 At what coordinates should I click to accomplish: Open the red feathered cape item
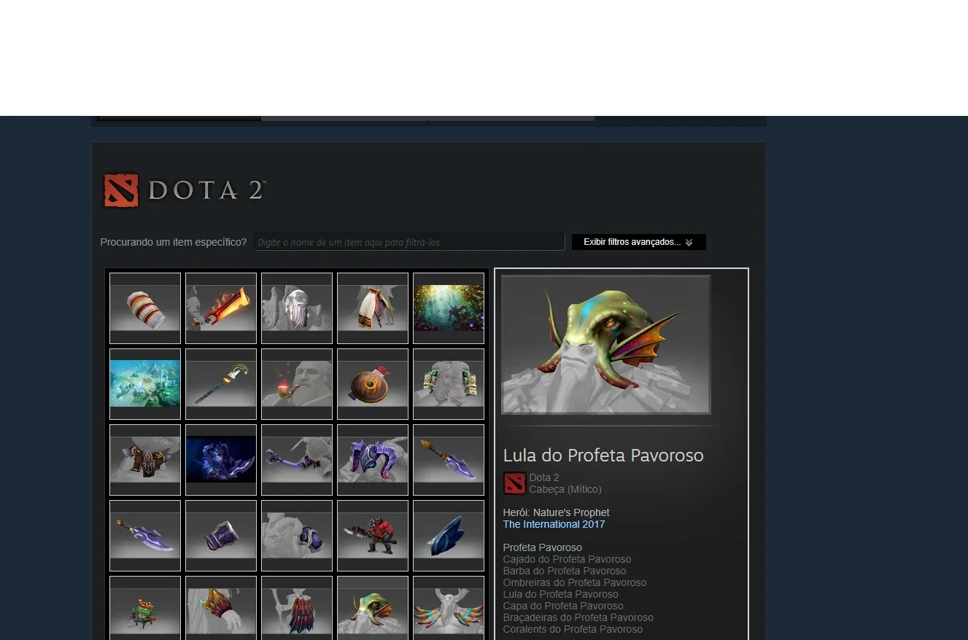click(x=297, y=608)
